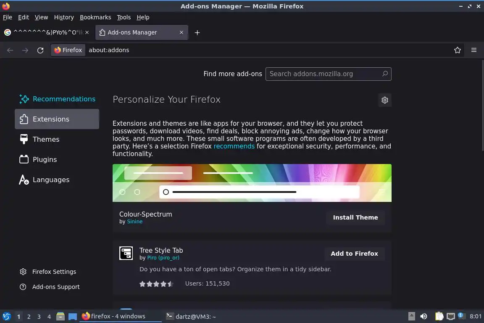The image size is (484, 323).
Task: Open the Bookmarks menu
Action: point(95,17)
